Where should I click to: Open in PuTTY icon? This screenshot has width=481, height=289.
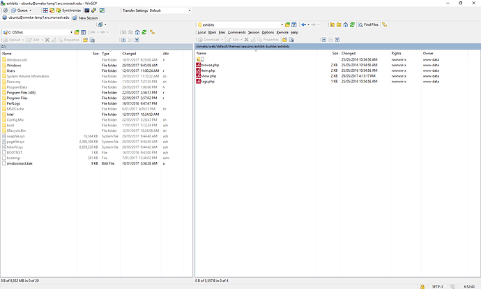pyautogui.click(x=93, y=10)
